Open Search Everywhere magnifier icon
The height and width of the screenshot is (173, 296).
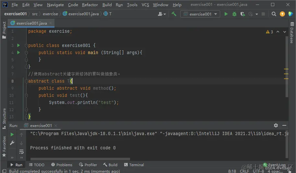(x=274, y=14)
